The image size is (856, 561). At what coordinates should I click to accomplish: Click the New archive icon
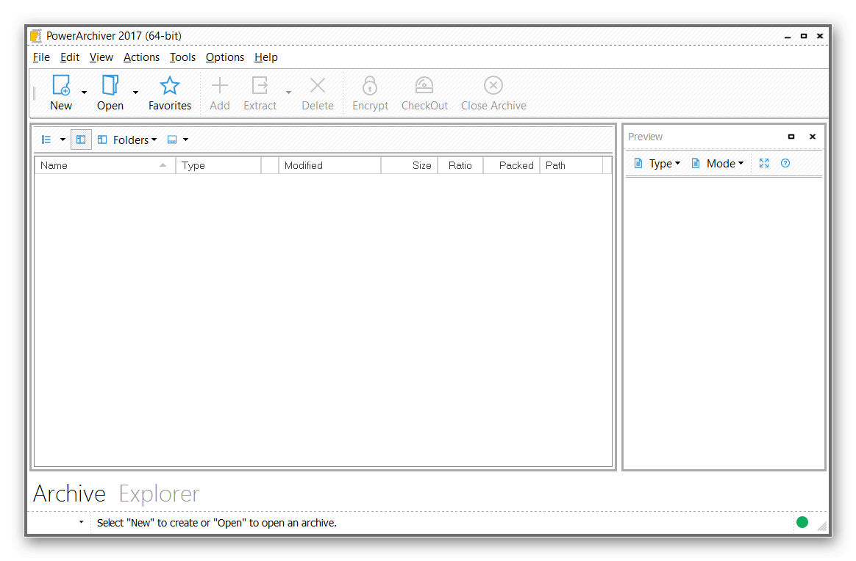61,85
